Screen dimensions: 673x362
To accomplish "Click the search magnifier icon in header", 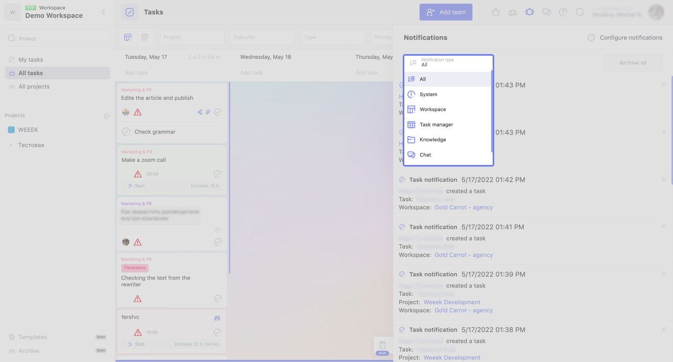I will [580, 12].
